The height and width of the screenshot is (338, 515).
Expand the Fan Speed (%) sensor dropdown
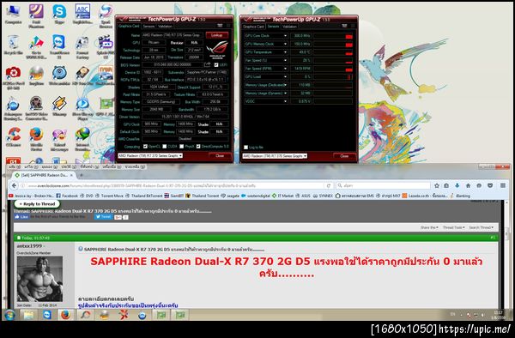coord(285,60)
